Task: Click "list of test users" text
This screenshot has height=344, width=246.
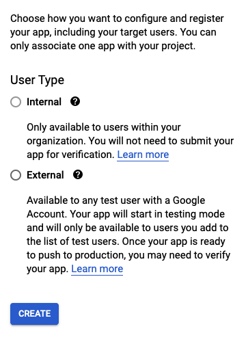Action: (x=80, y=241)
